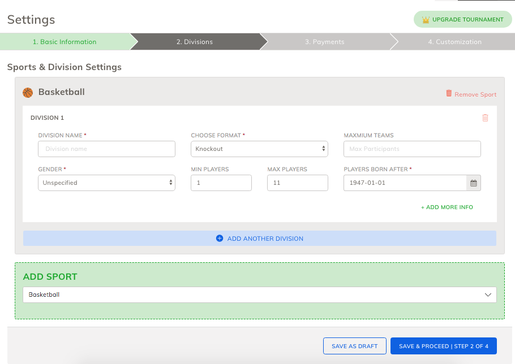Click the plus circle icon on Add Another Division
The width and height of the screenshot is (515, 364).
tap(220, 239)
